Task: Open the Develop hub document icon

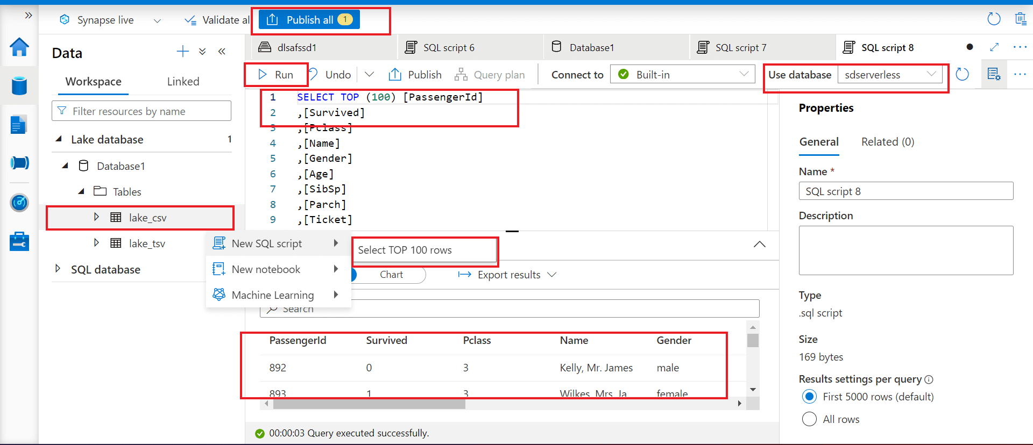Action: [19, 125]
